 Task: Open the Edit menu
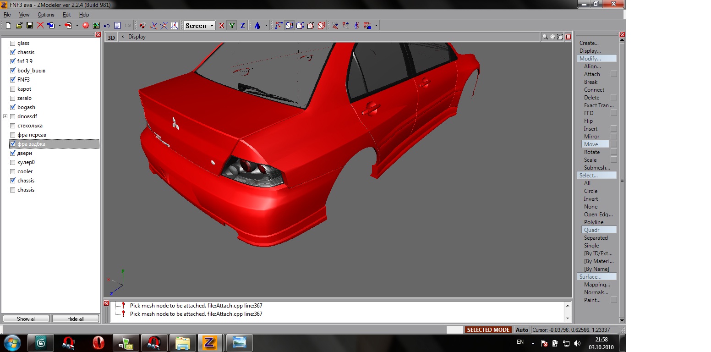(x=66, y=15)
